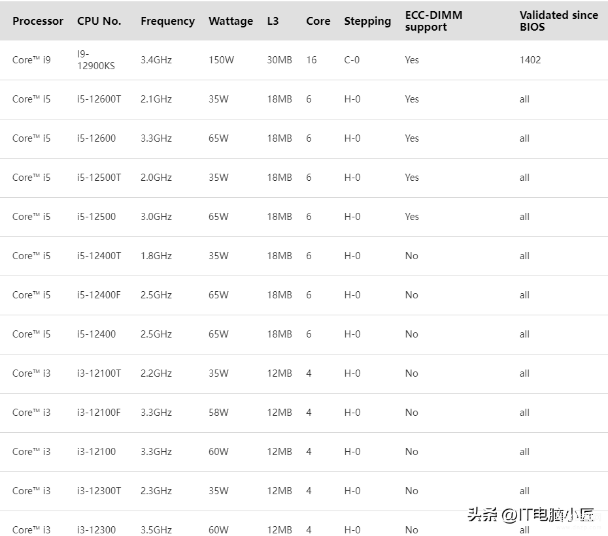Select the i5-12400 cell
This screenshot has height=536, width=608.
pyautogui.click(x=96, y=334)
